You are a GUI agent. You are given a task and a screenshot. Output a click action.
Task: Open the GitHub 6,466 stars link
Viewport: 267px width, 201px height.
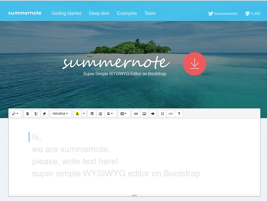253,13
